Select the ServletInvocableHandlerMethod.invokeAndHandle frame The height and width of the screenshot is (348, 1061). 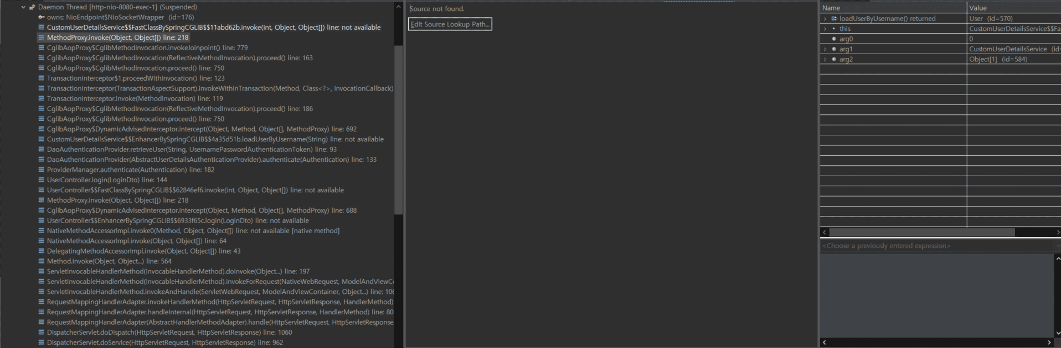point(220,292)
